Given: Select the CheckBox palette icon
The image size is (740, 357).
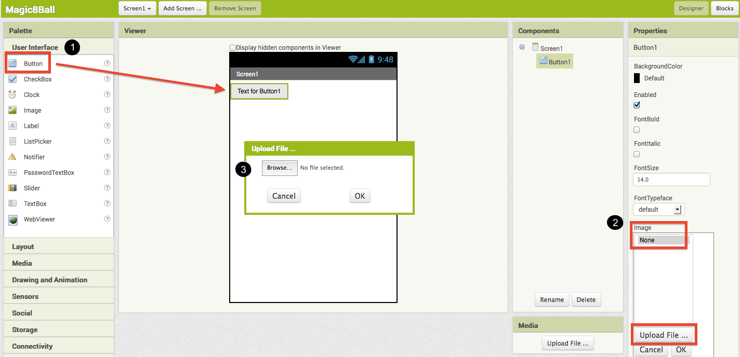Looking at the screenshot, I should coord(12,79).
